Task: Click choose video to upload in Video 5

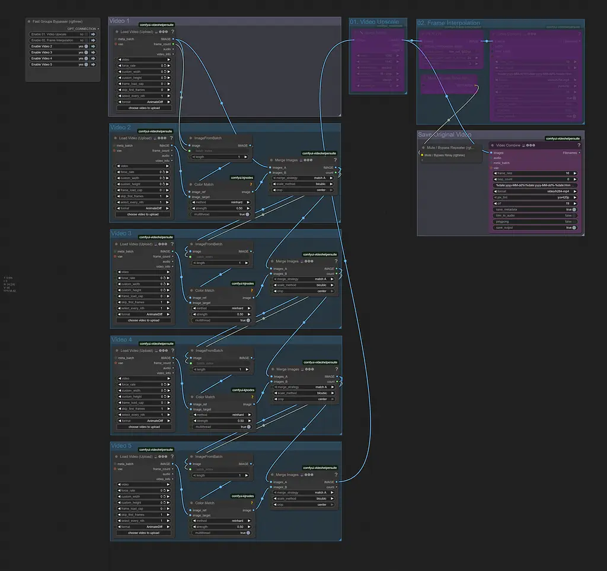Action: pos(143,533)
